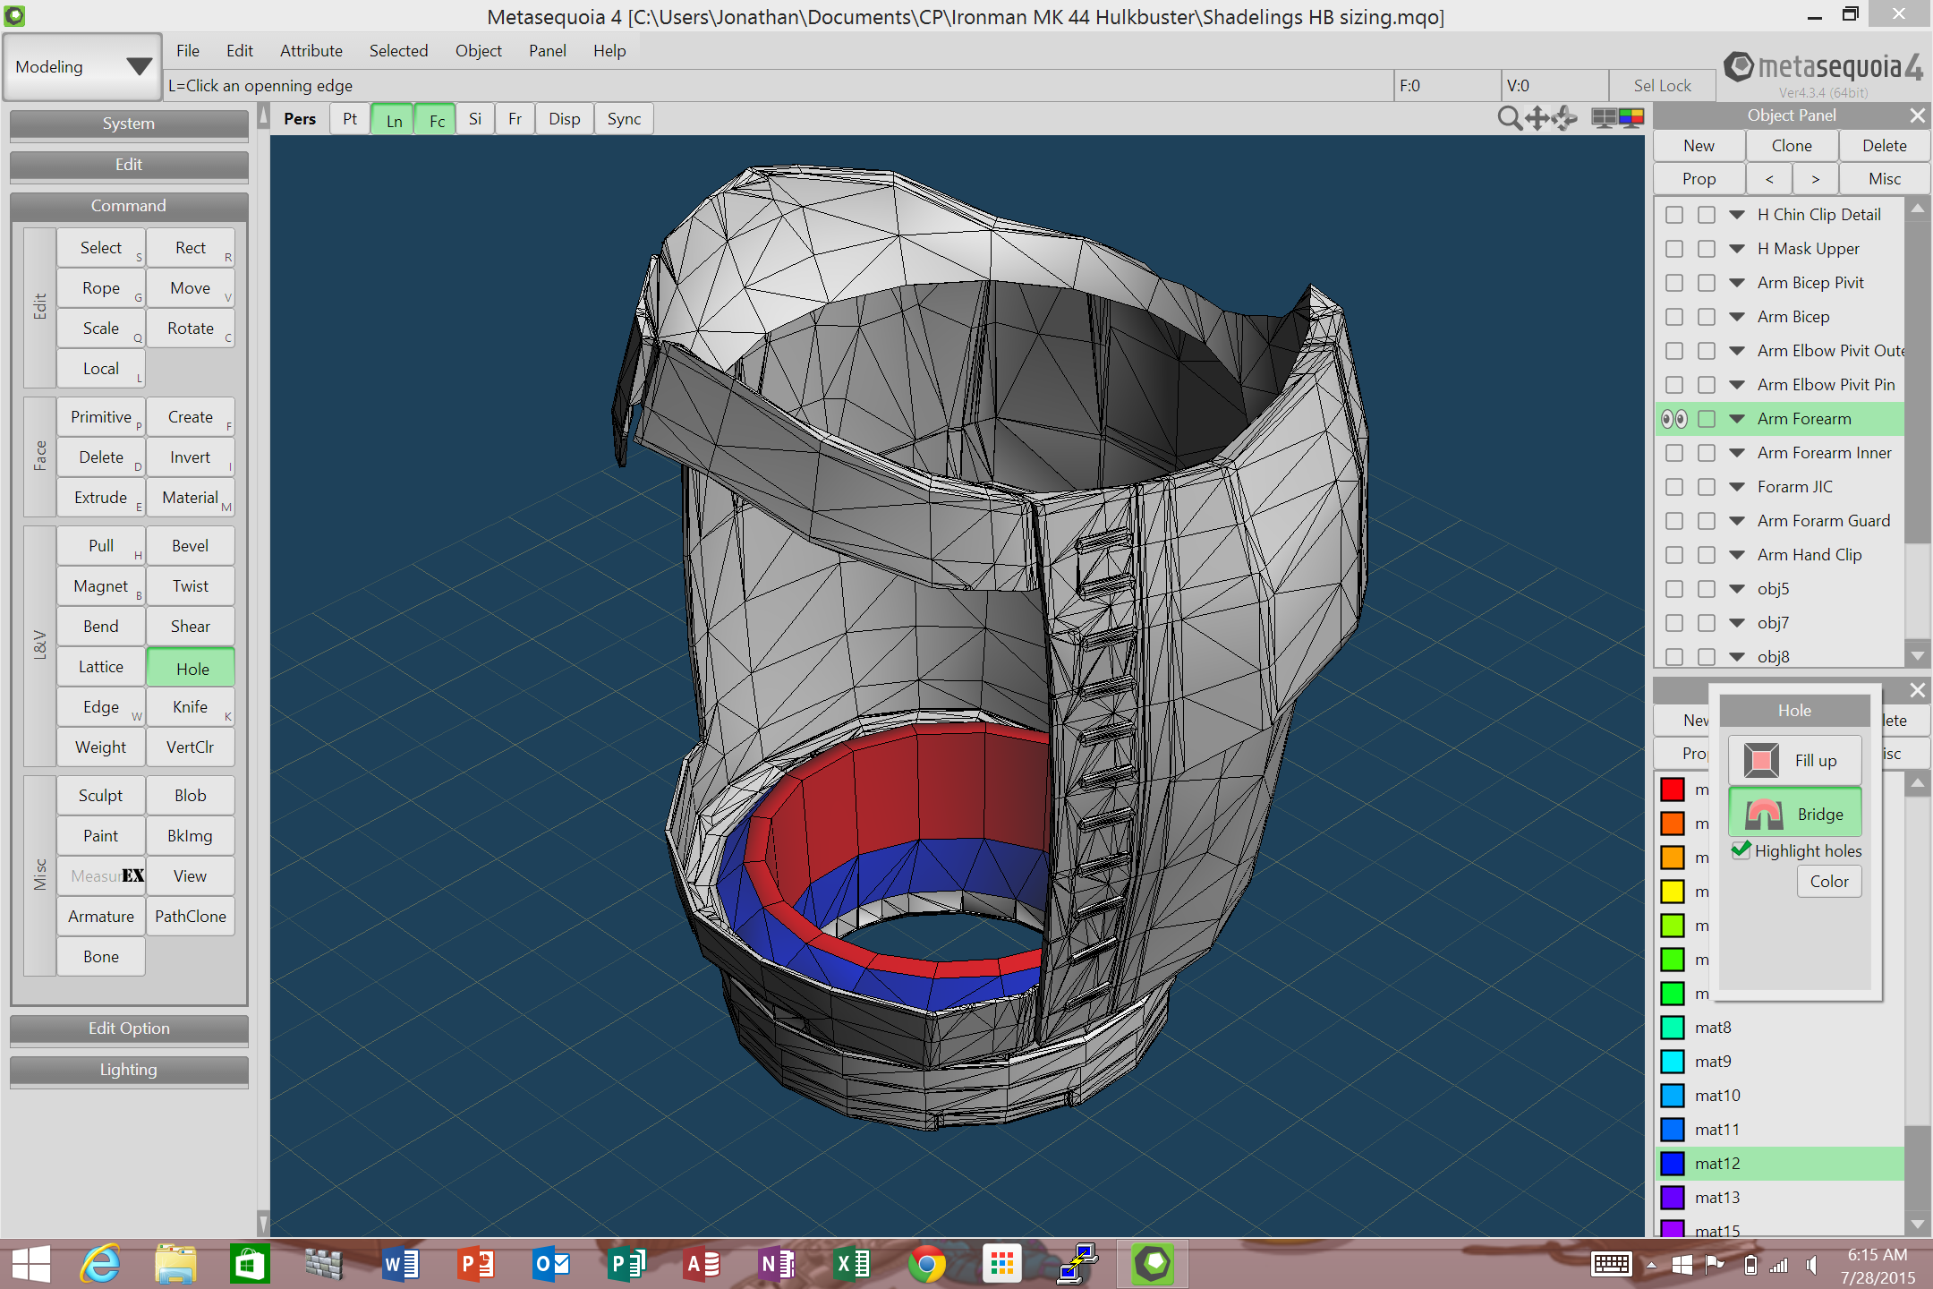Open the Panel menu
1933x1289 pixels.
547,51
